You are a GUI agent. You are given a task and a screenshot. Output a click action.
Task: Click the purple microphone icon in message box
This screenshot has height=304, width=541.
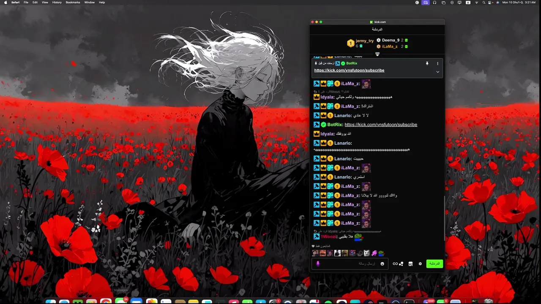pyautogui.click(x=318, y=264)
